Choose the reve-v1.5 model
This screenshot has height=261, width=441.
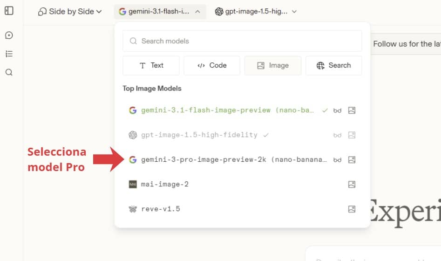[242, 209]
